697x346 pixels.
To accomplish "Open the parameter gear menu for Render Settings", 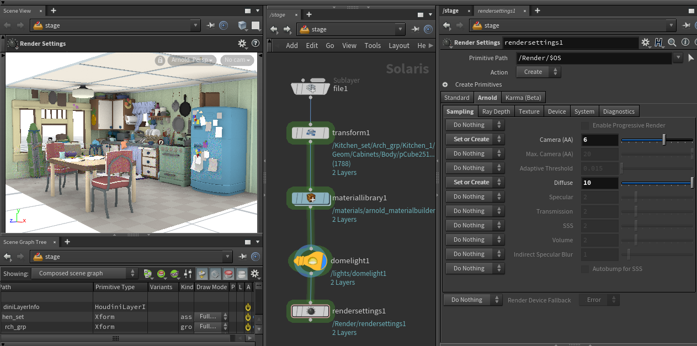I will click(x=646, y=42).
